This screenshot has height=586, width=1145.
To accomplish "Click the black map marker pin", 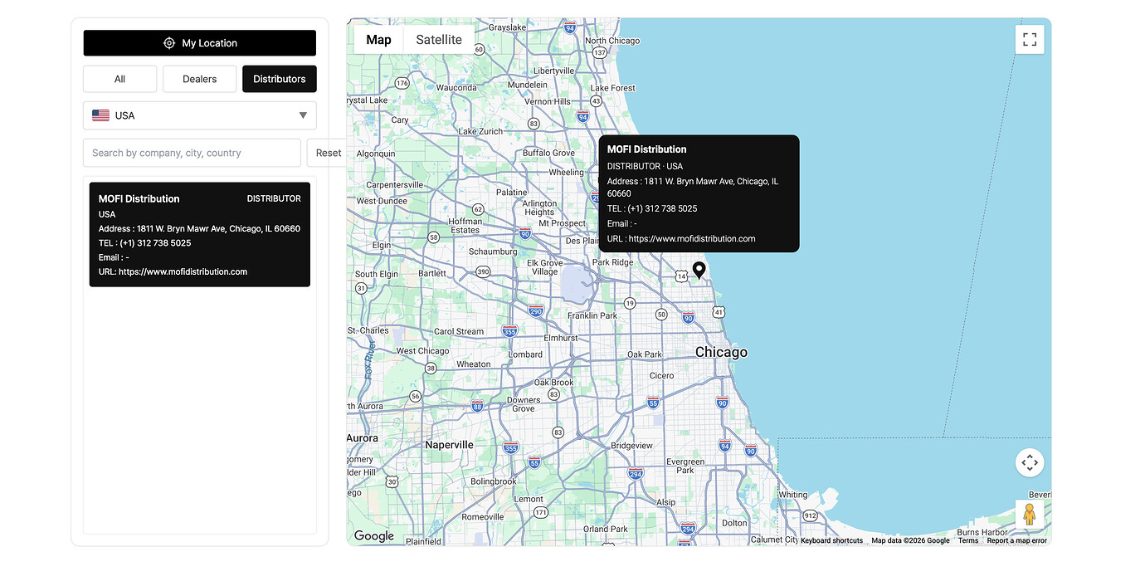I will coord(699,271).
